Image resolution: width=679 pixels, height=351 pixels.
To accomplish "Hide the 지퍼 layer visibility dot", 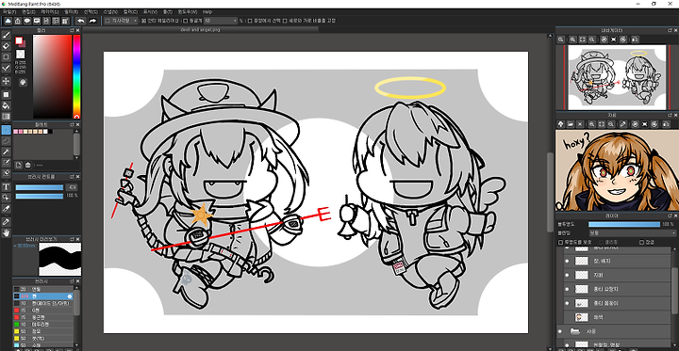I will pyautogui.click(x=567, y=275).
